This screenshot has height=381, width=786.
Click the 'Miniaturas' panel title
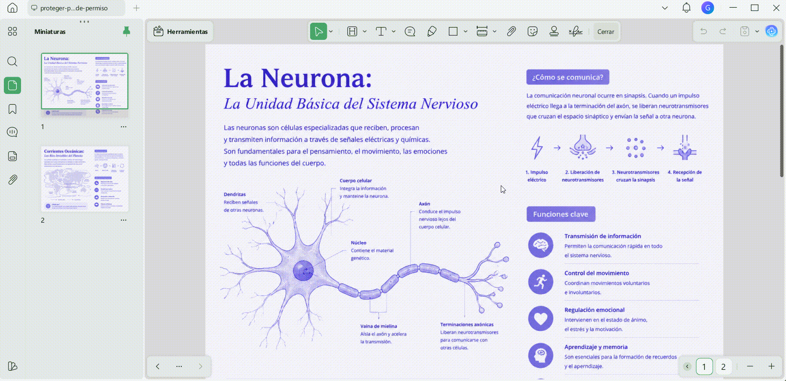[x=50, y=31]
